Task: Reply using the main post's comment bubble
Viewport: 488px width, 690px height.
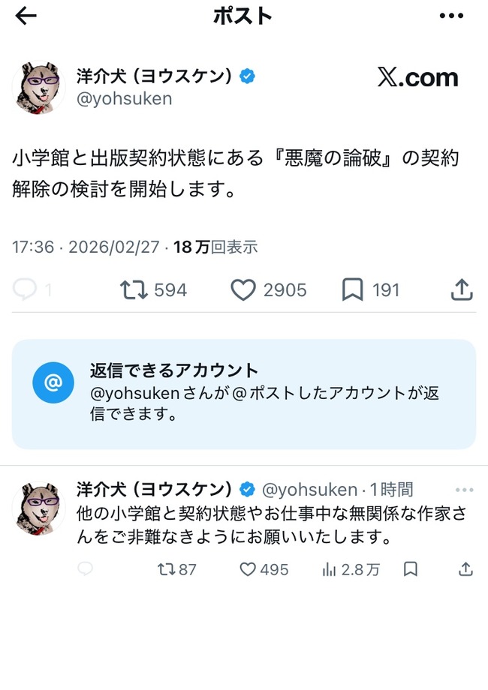Action: coord(25,289)
